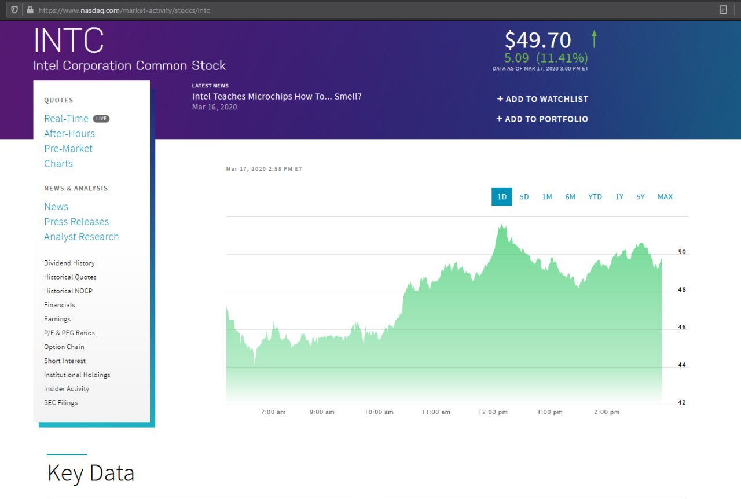This screenshot has height=499, width=741.
Task: Open the Charts link in sidebar
Action: click(58, 164)
